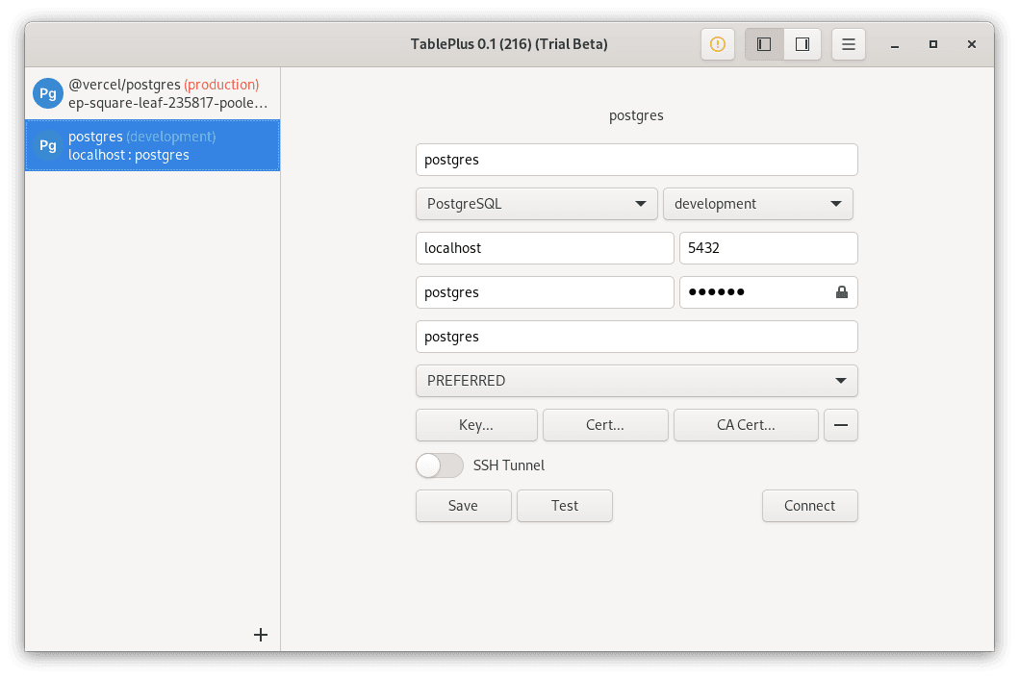Click the yellow warning trial icon
The height and width of the screenshot is (679, 1019).
718,44
